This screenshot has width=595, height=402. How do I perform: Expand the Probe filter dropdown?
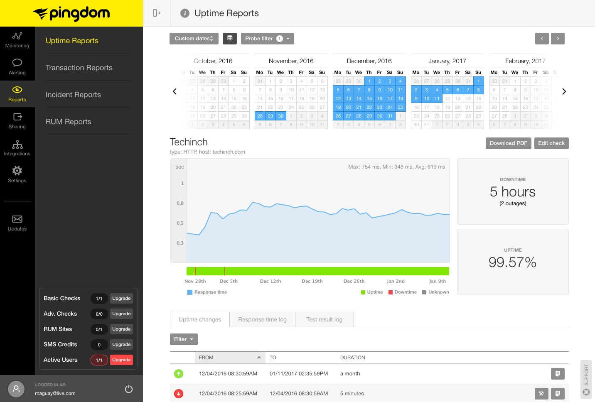coord(268,39)
